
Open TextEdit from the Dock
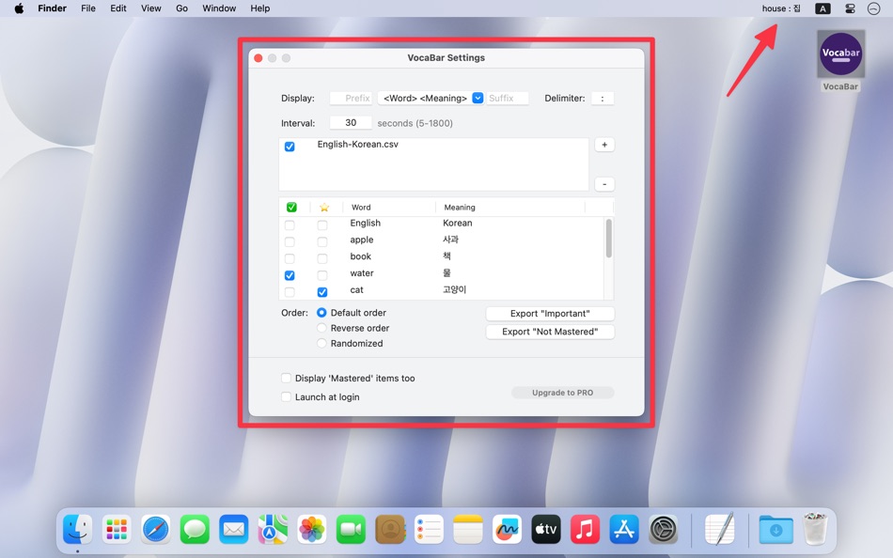click(719, 530)
